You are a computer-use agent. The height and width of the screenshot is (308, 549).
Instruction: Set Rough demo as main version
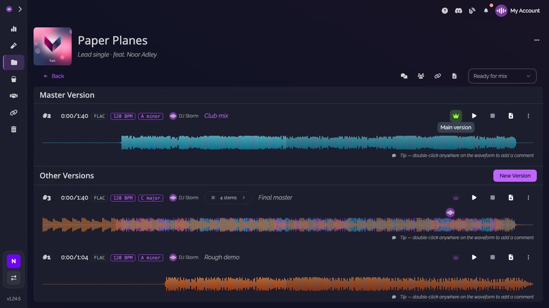click(456, 258)
